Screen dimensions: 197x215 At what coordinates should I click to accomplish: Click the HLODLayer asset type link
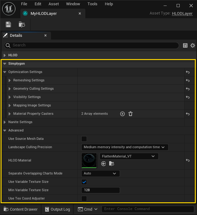click(x=182, y=13)
